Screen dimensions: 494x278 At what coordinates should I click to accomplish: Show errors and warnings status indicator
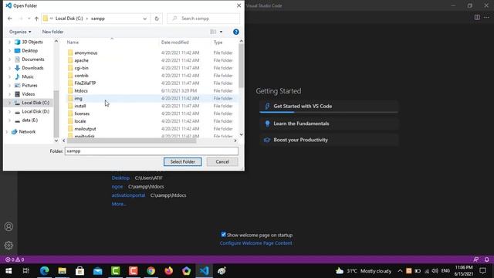(x=15, y=259)
